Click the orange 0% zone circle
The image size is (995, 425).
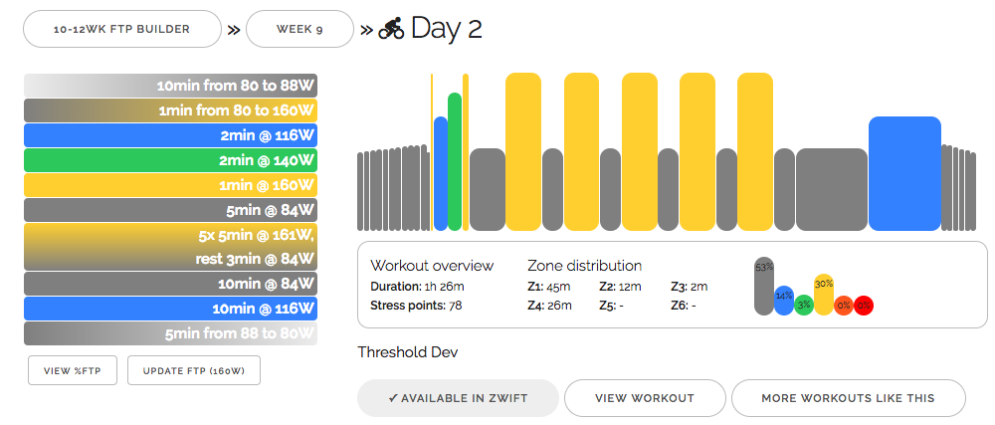pos(843,305)
